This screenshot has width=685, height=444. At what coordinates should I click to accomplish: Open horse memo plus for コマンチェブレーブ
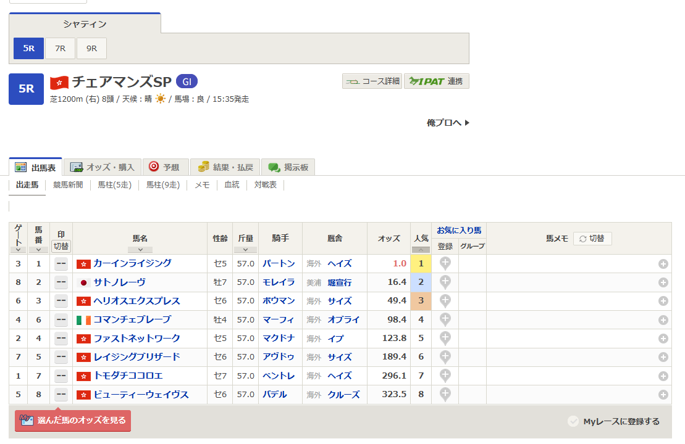pos(663,320)
